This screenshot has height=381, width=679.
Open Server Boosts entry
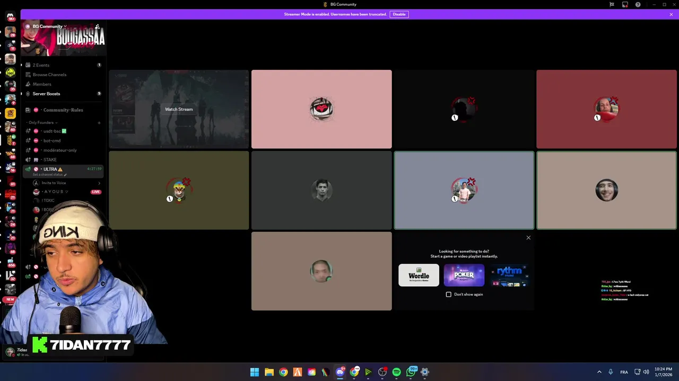tap(63, 94)
